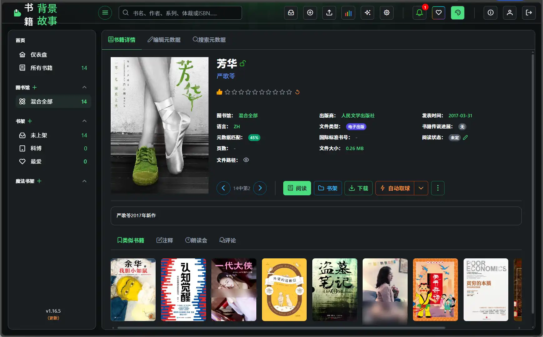Collapse the 魔法书架 section
Screen dimensions: 543x337
(84, 181)
